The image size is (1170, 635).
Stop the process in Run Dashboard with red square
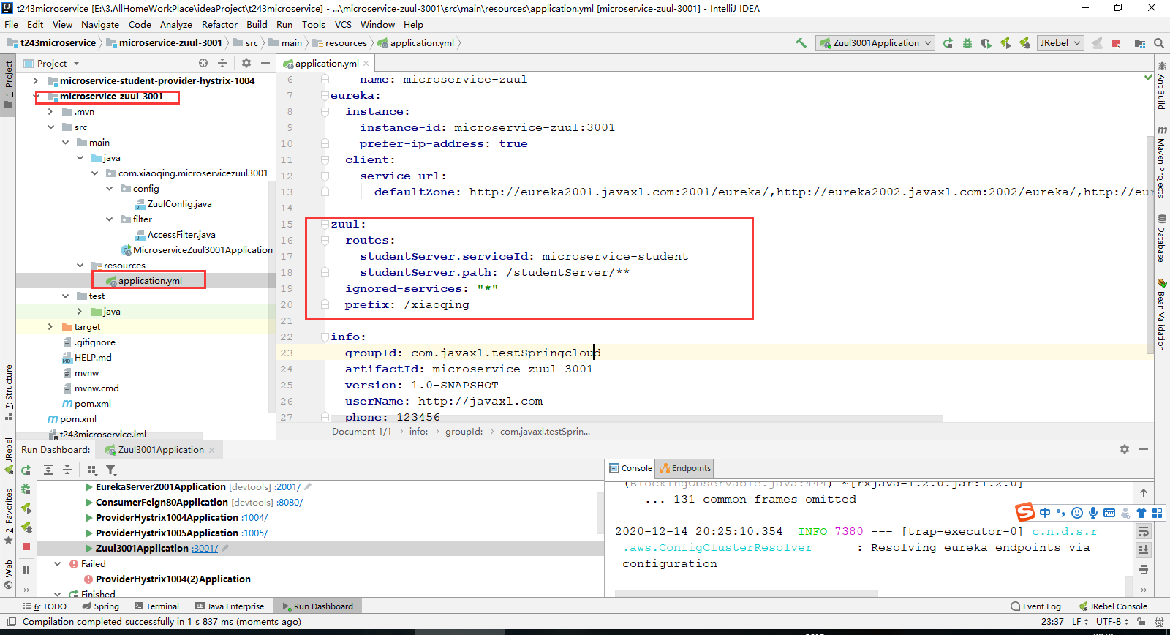(x=26, y=546)
